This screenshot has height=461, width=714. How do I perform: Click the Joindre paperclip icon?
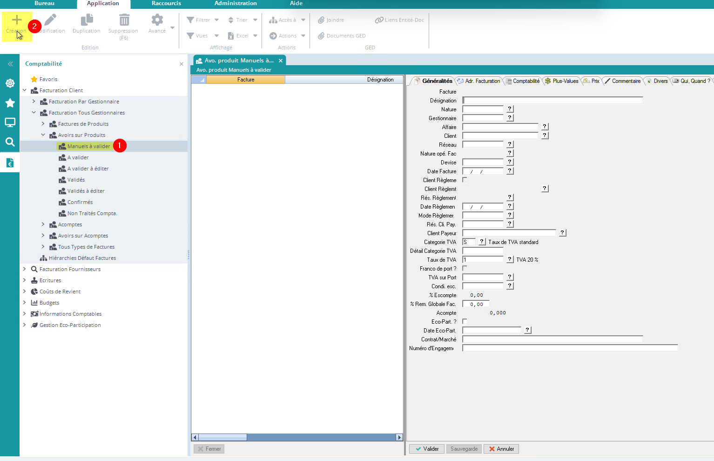[x=321, y=20]
